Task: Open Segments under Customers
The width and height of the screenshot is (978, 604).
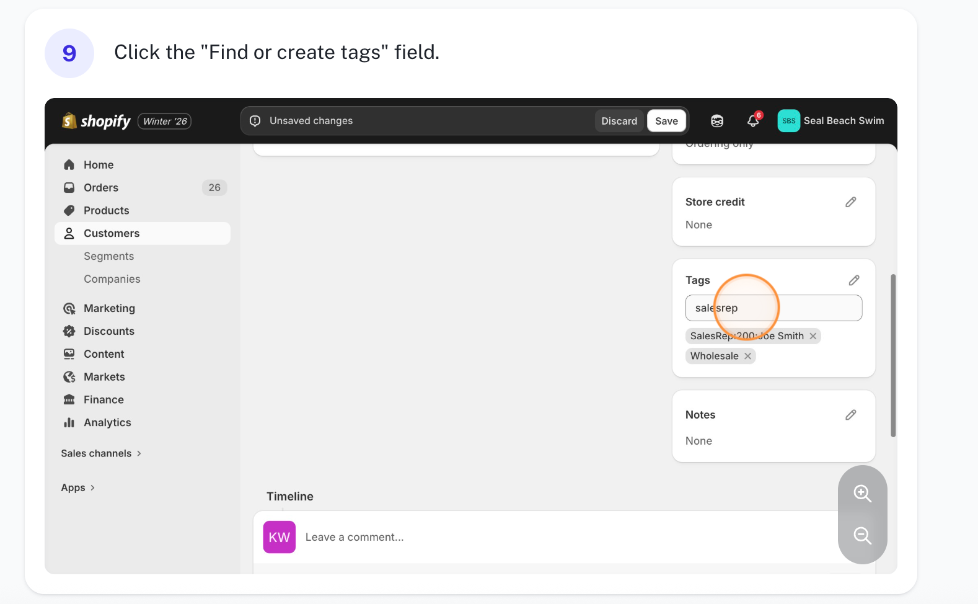Action: (109, 256)
